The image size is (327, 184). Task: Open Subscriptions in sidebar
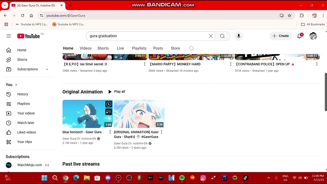coord(28,69)
